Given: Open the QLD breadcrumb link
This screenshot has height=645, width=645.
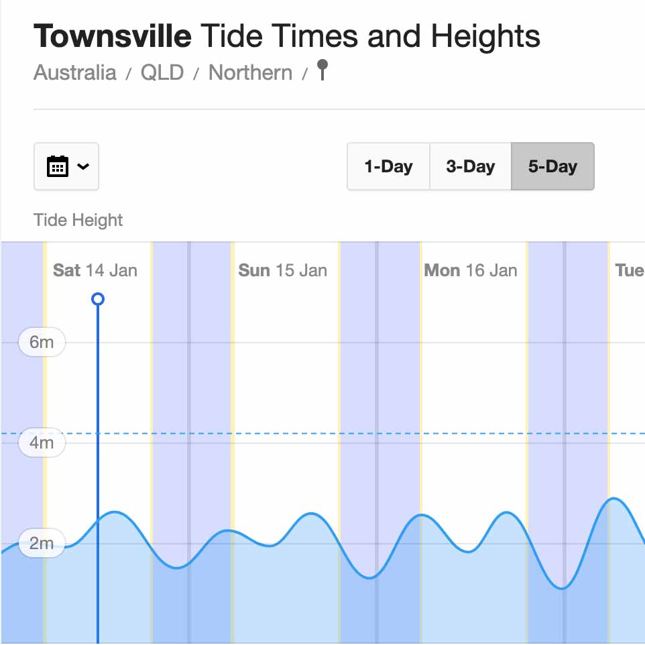Looking at the screenshot, I should [162, 72].
